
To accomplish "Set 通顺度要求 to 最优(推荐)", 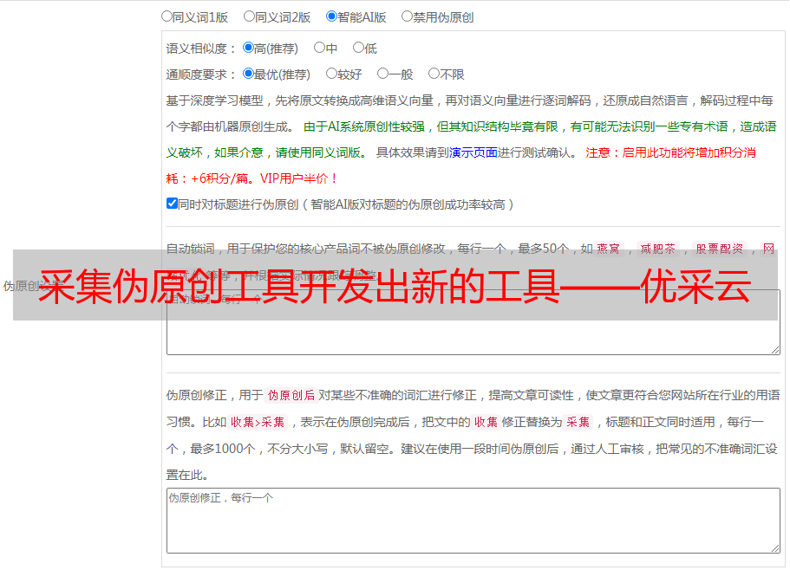I will tap(248, 74).
